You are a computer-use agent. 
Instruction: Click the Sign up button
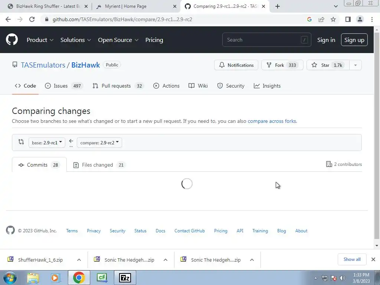pos(354,40)
